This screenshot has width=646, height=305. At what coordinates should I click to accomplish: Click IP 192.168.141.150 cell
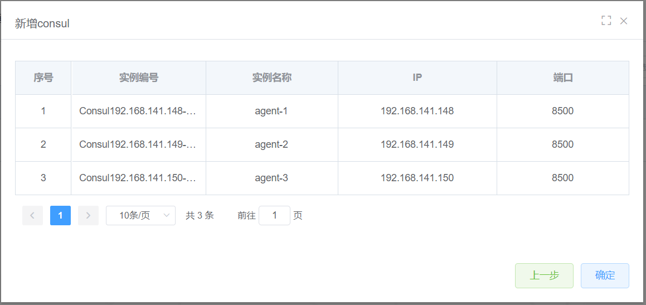point(417,178)
